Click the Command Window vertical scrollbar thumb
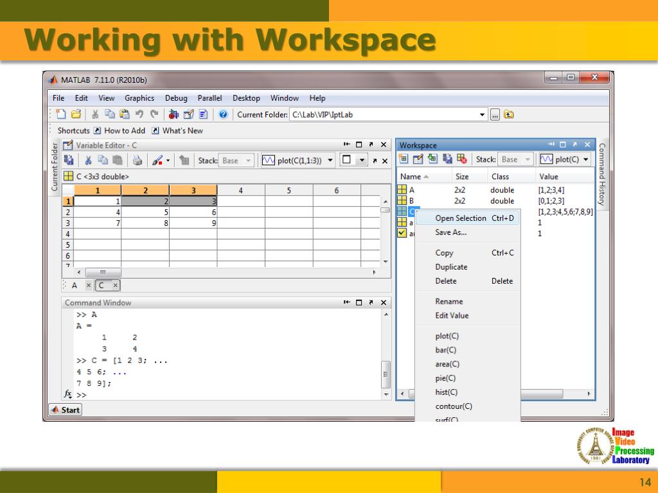658x493 pixels. [386, 374]
